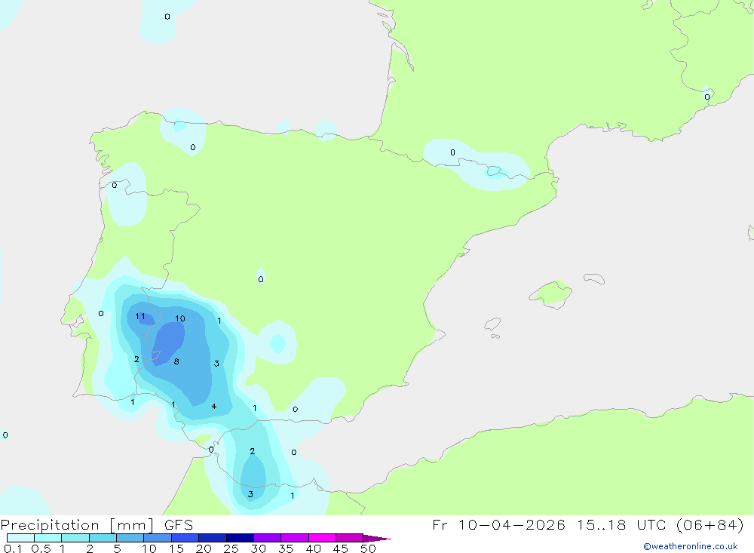Click the '40' legend scale label
Image resolution: width=754 pixels, height=553 pixels.
tap(314, 548)
